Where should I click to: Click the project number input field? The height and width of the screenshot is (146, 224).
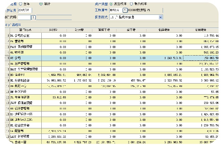click(116, 10)
